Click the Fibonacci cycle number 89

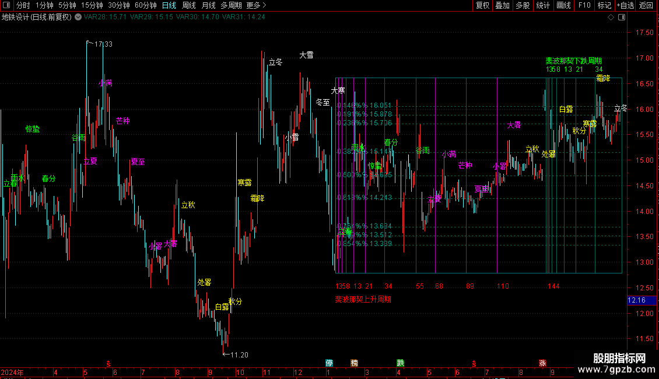470,286
